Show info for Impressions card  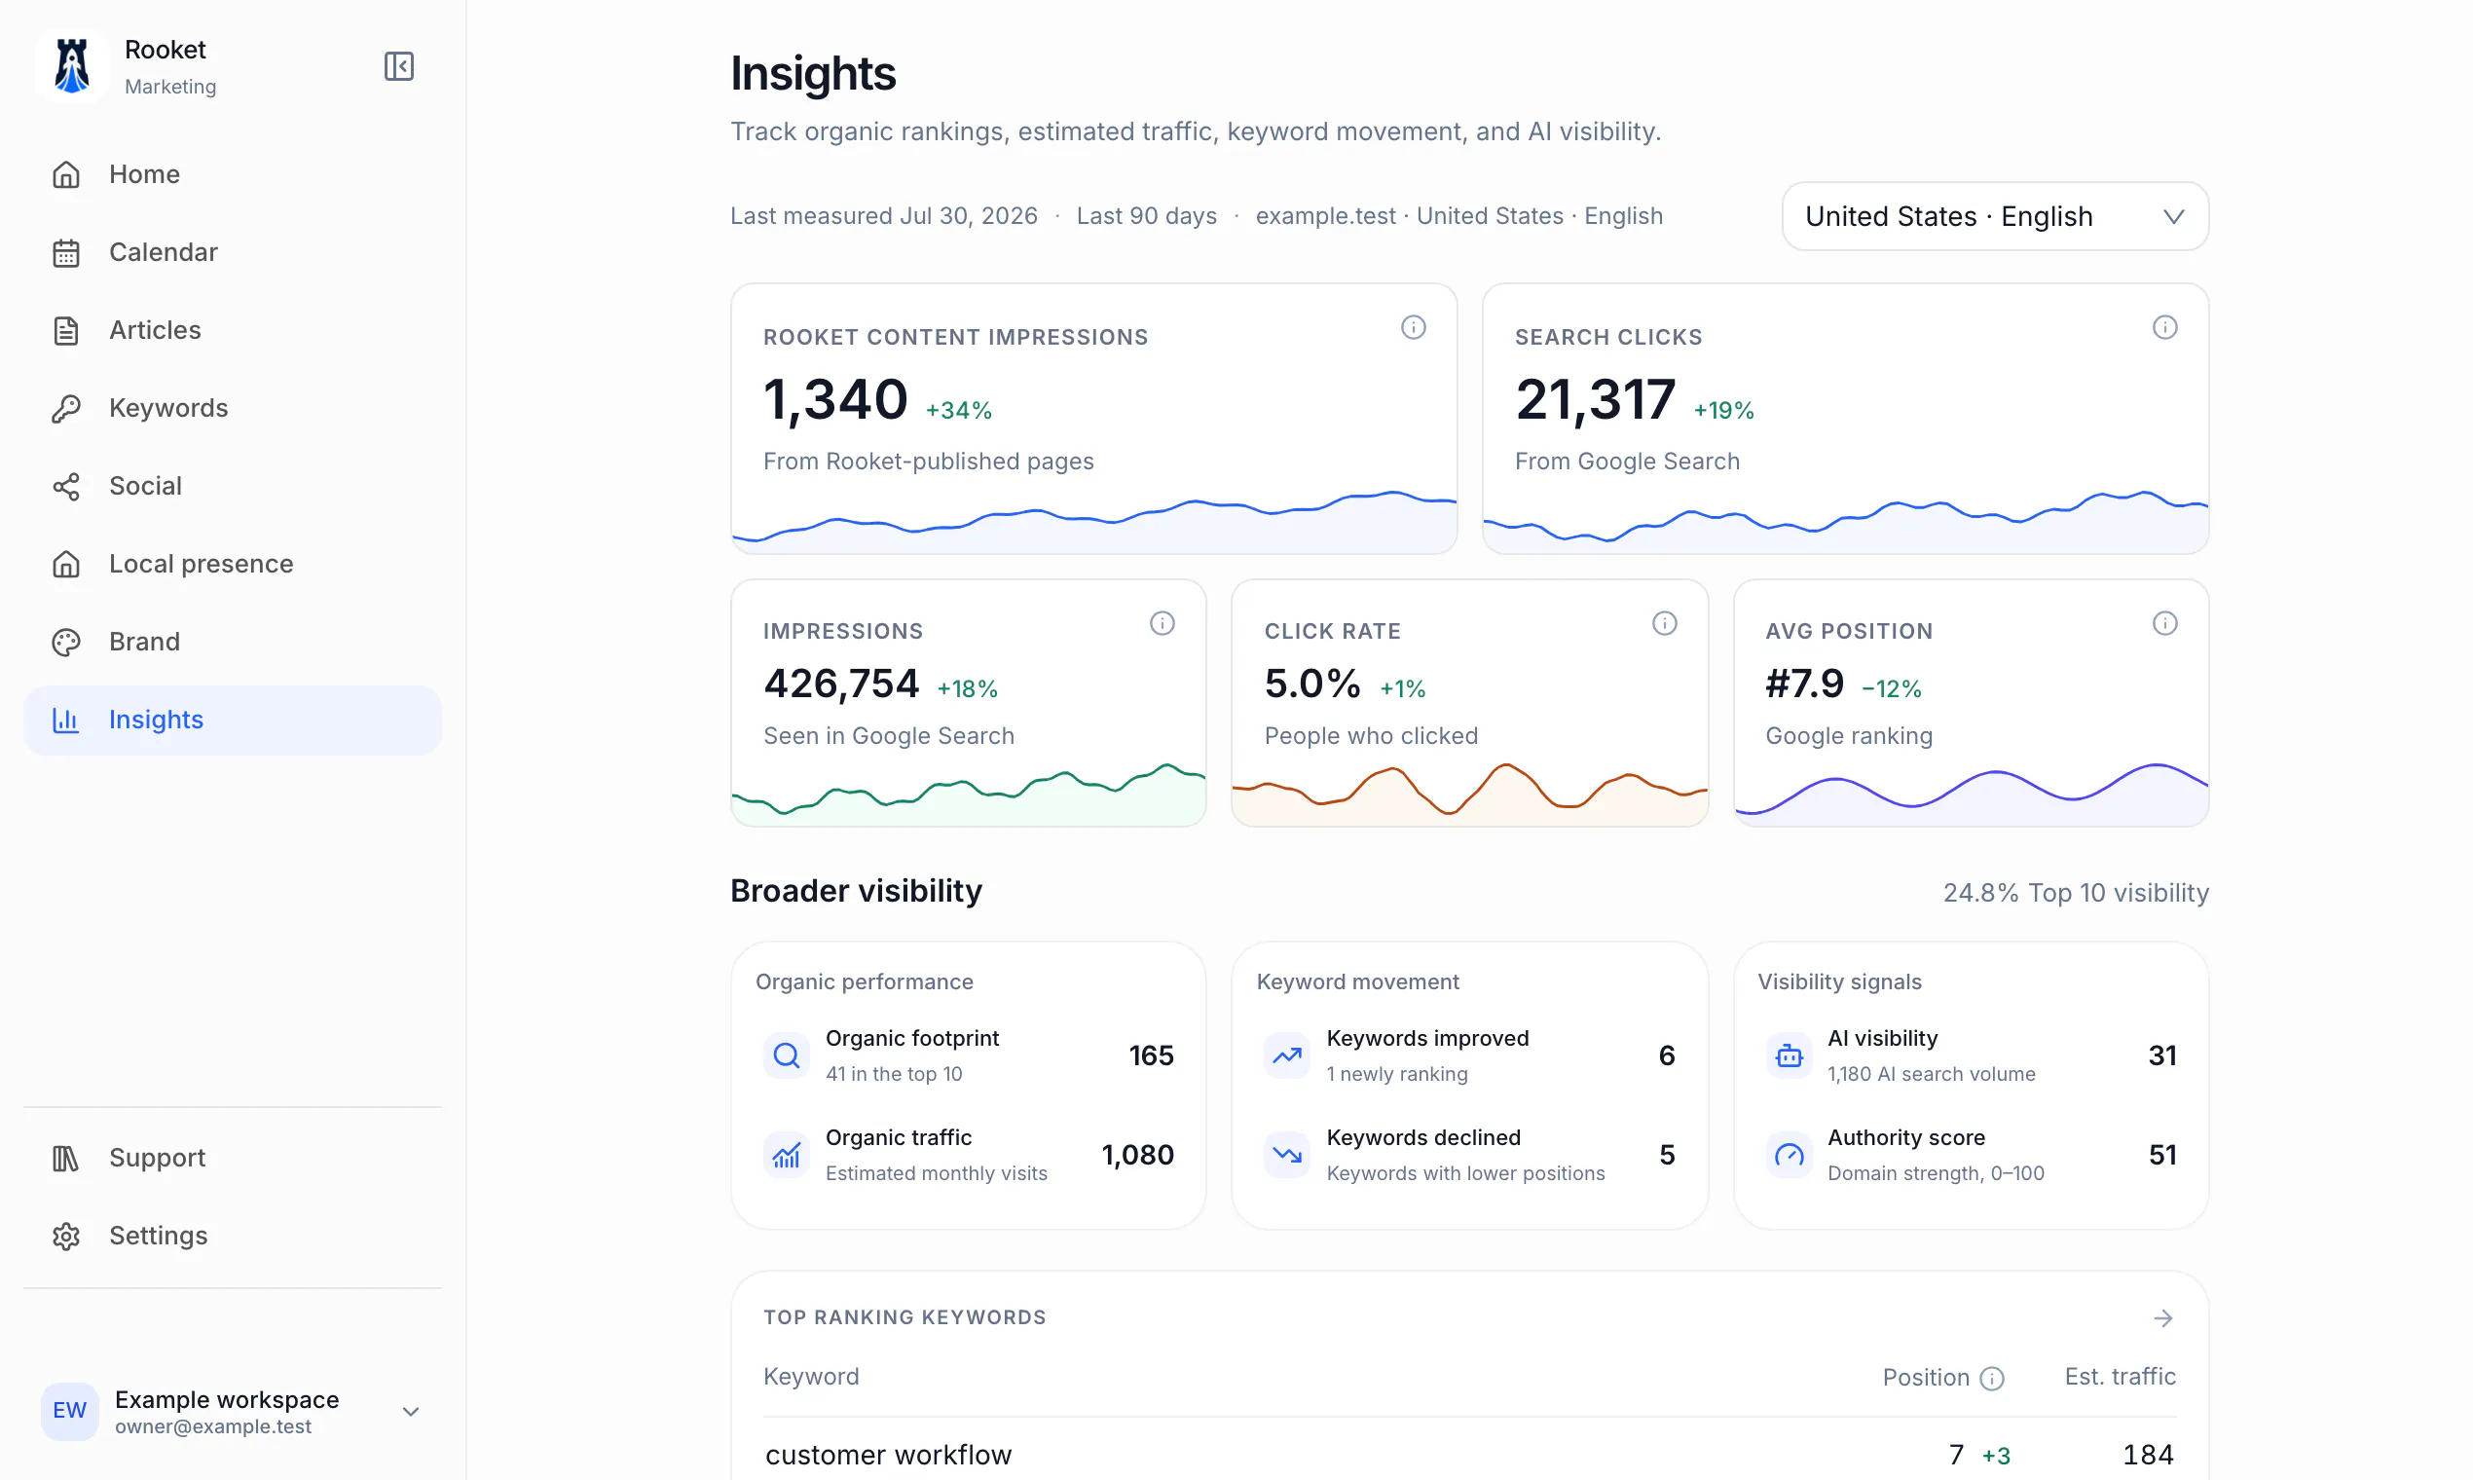click(x=1162, y=623)
